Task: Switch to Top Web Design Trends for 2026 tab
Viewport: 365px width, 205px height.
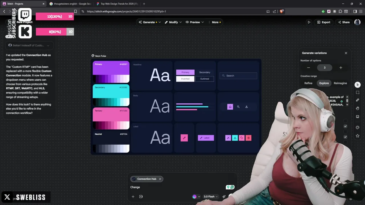Action: pos(117,4)
